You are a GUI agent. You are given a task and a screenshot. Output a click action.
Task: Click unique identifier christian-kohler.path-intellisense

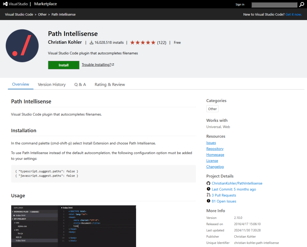point(256,243)
